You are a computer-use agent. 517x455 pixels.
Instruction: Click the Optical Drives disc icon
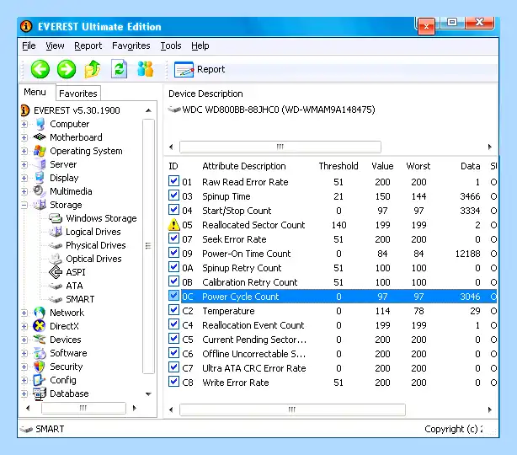pos(56,259)
